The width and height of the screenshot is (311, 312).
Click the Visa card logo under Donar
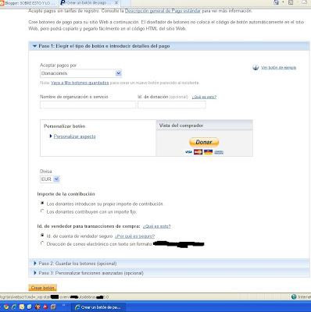(188, 152)
